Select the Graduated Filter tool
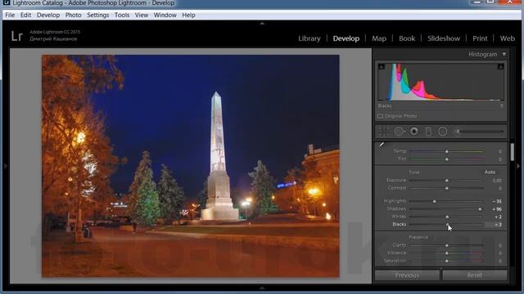Image resolution: width=524 pixels, height=294 pixels. click(x=428, y=131)
